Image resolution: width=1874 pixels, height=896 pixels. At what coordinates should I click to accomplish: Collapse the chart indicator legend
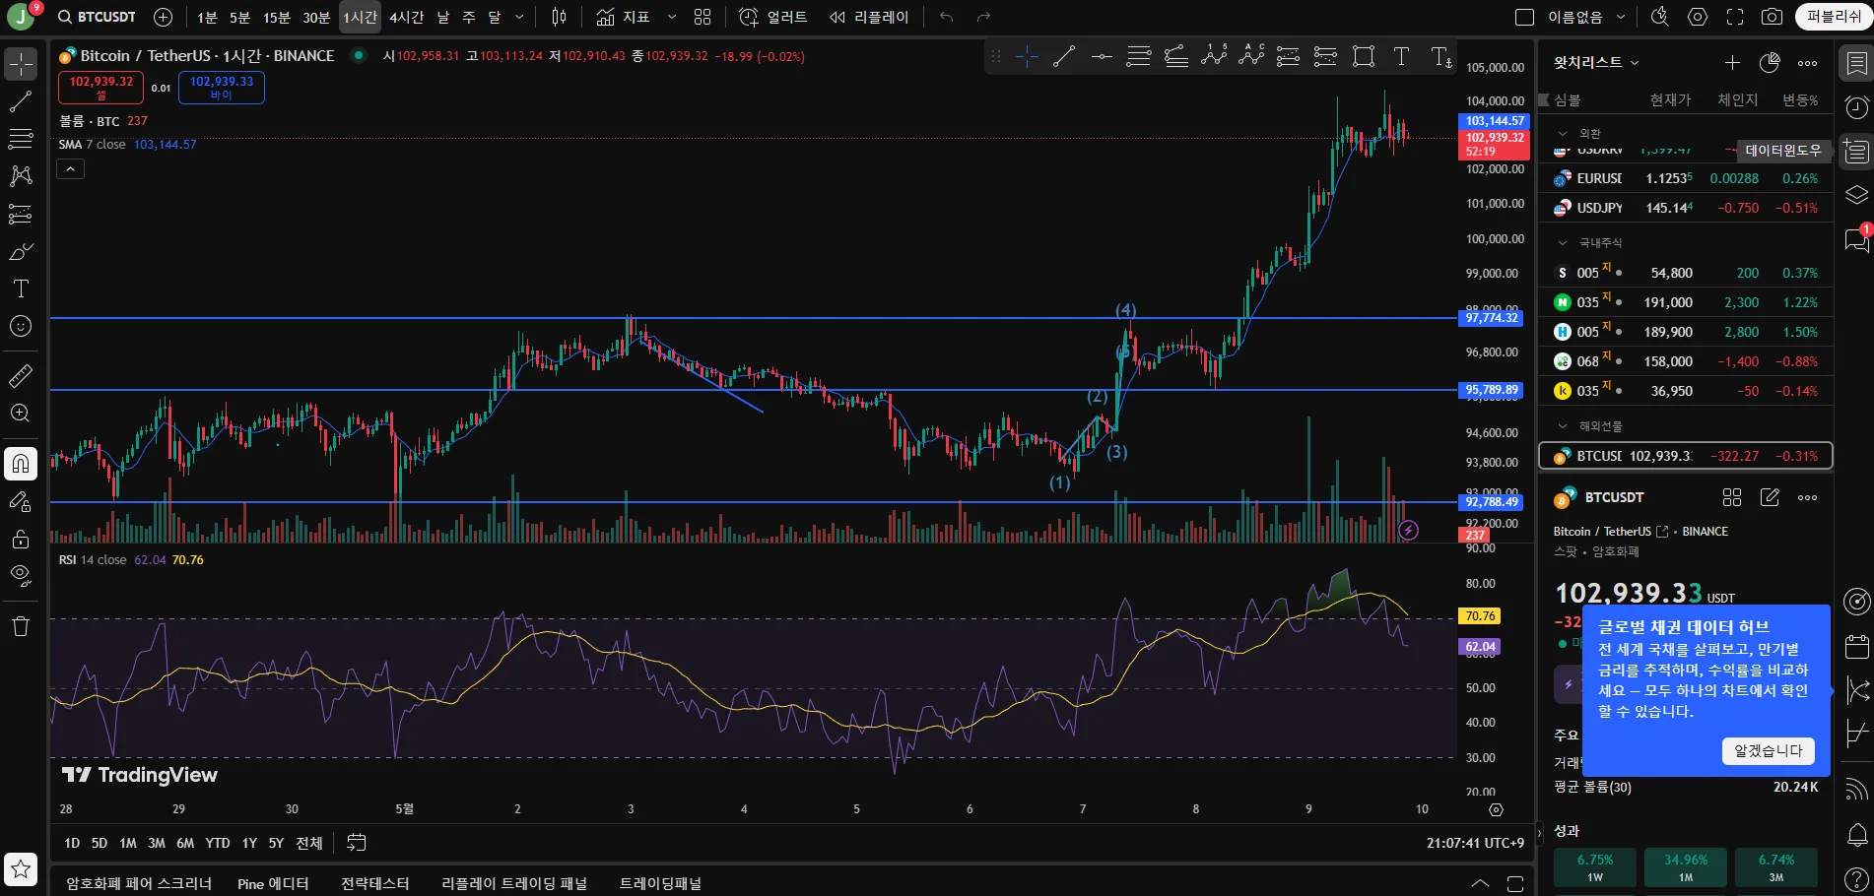pyautogui.click(x=70, y=169)
